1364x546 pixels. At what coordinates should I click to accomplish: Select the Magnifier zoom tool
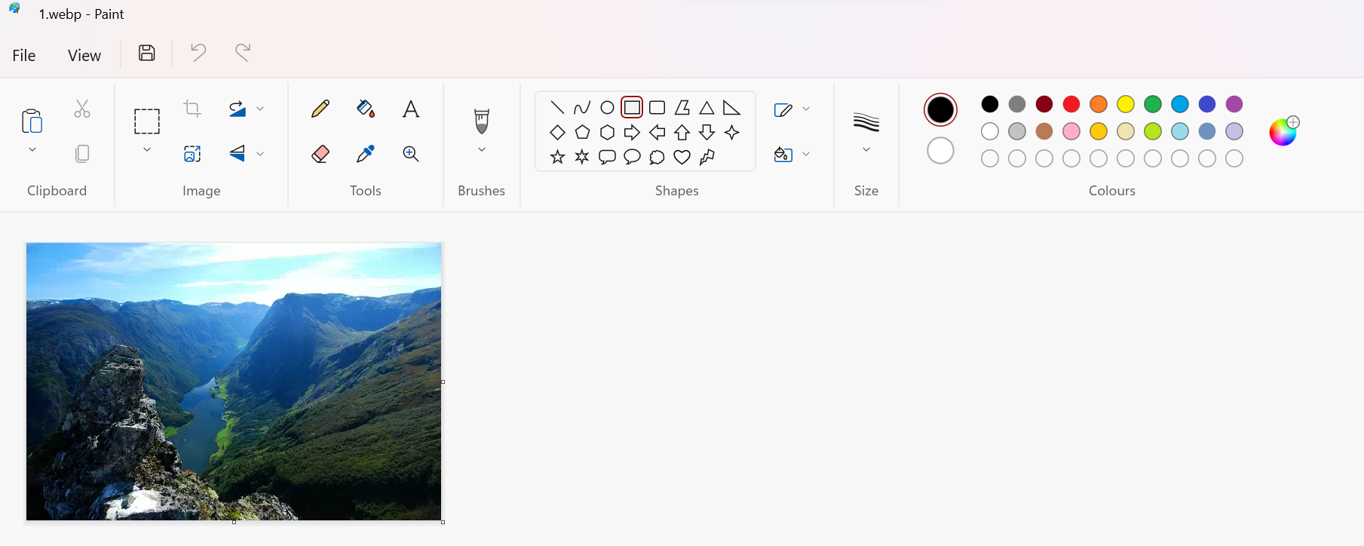[x=411, y=154]
